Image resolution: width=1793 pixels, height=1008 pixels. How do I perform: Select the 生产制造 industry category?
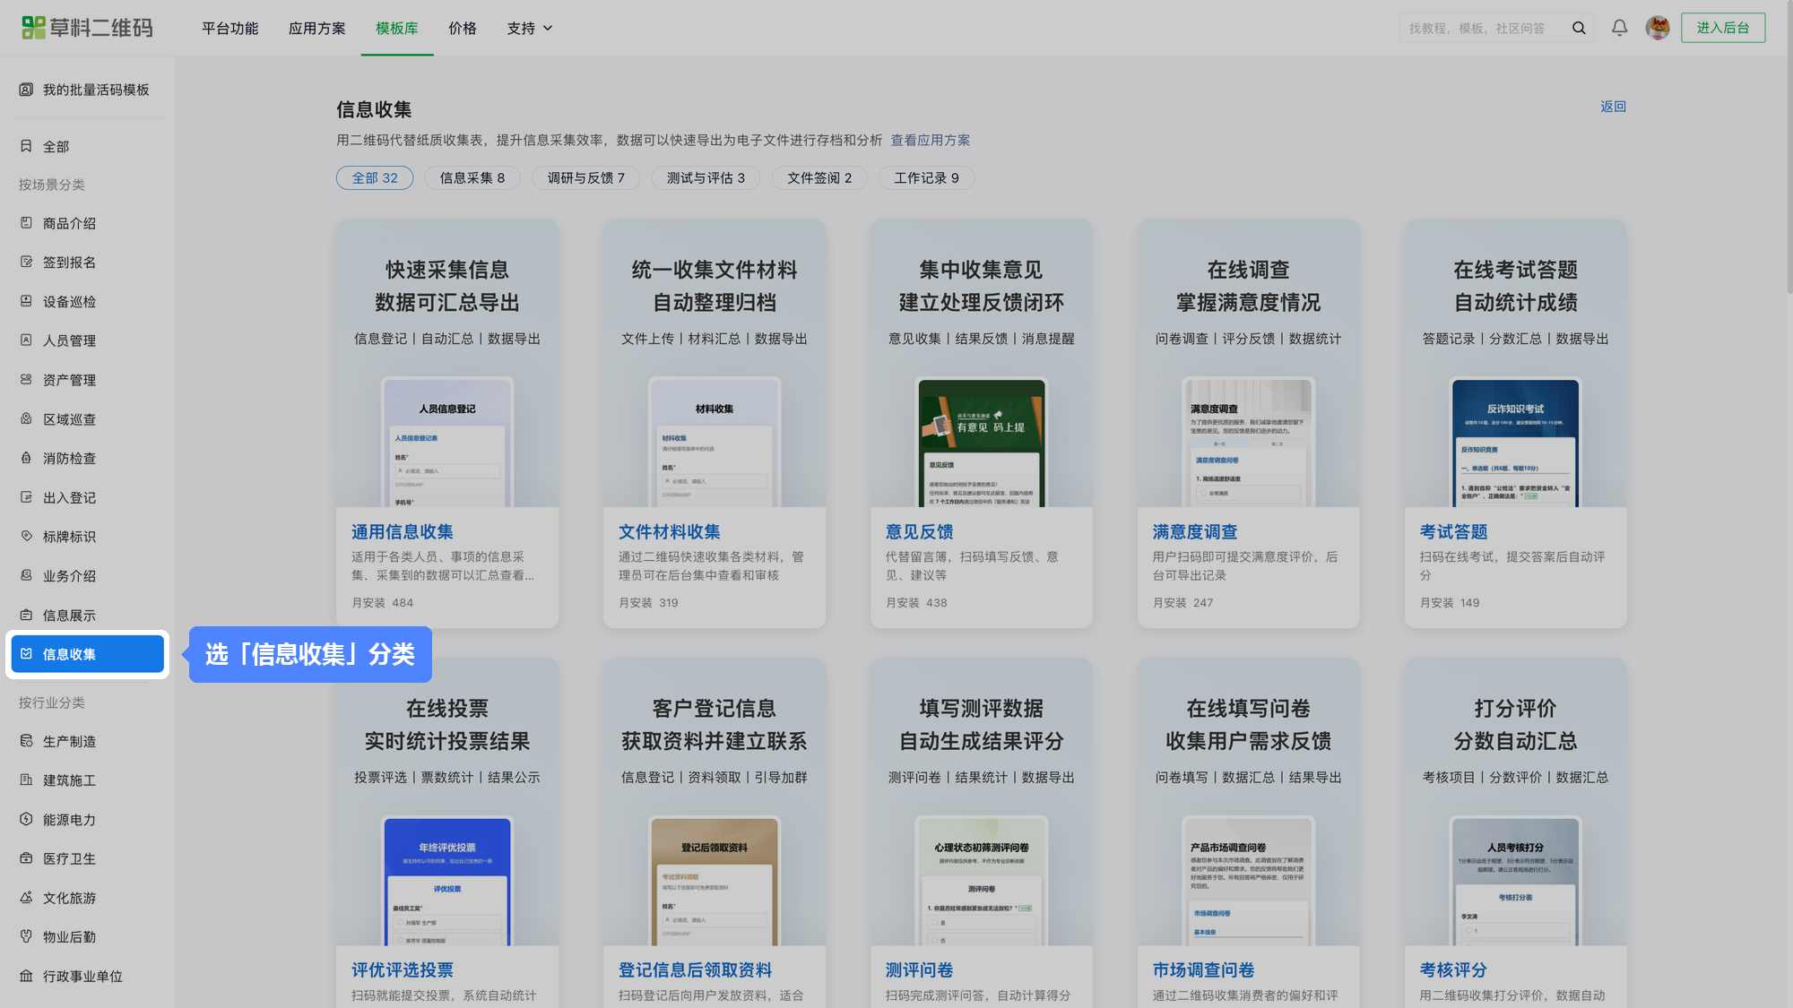69,741
